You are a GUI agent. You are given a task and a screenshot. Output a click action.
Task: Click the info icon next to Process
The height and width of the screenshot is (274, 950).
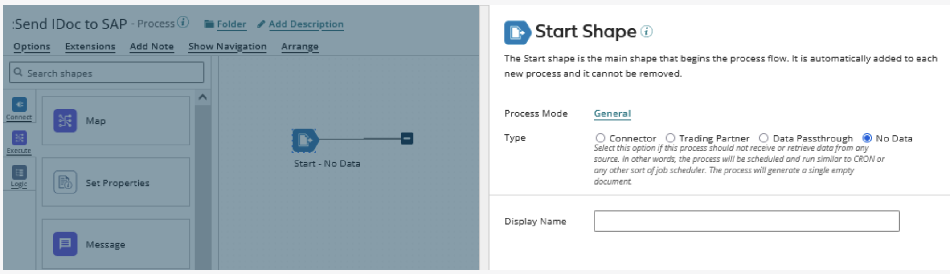[183, 22]
